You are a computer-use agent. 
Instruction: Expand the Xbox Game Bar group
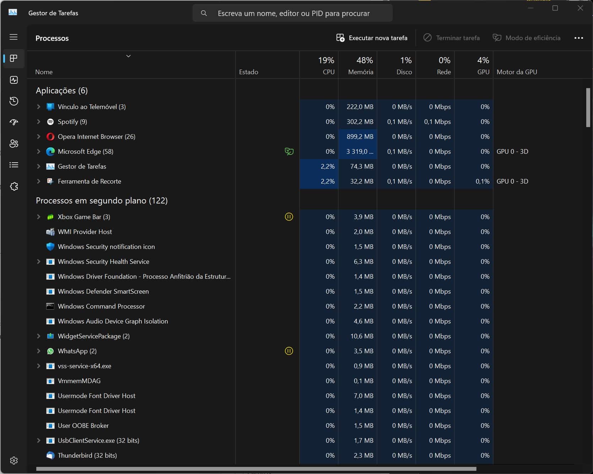tap(39, 217)
